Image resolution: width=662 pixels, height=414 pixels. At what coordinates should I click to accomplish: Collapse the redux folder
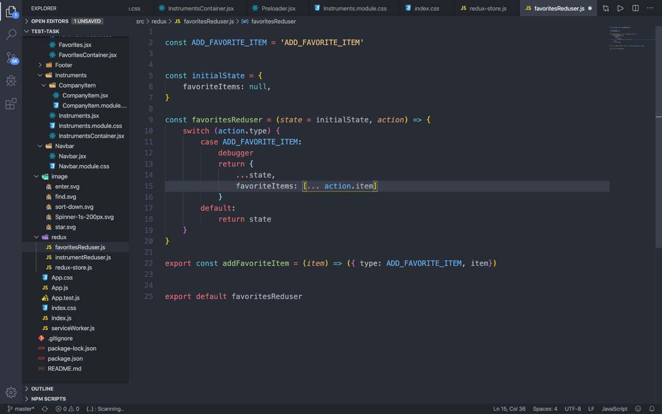point(59,237)
